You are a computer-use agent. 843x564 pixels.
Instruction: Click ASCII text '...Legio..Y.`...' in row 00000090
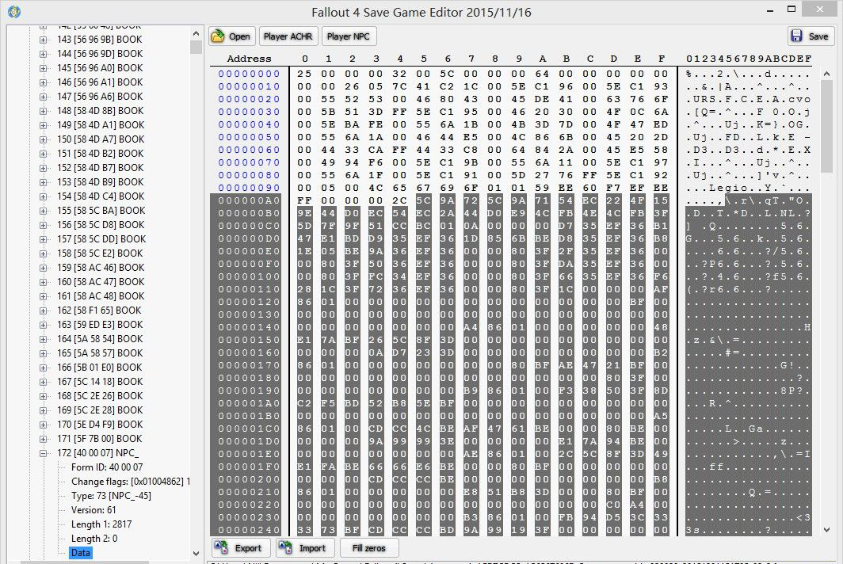pyautogui.click(x=749, y=188)
